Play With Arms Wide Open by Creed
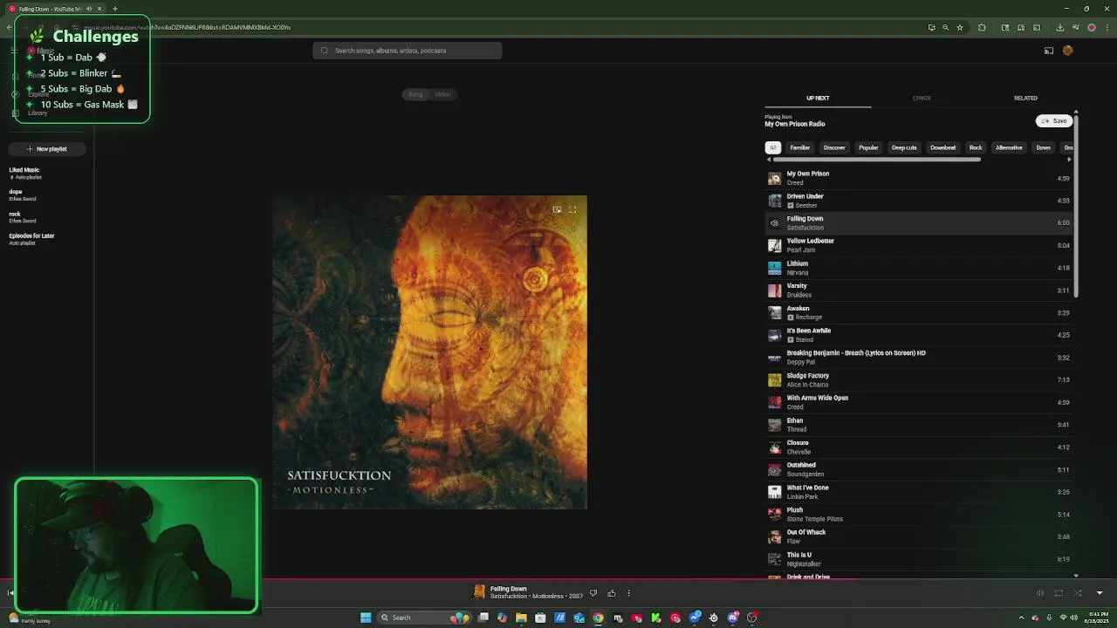The height and width of the screenshot is (628, 1117). [x=919, y=402]
